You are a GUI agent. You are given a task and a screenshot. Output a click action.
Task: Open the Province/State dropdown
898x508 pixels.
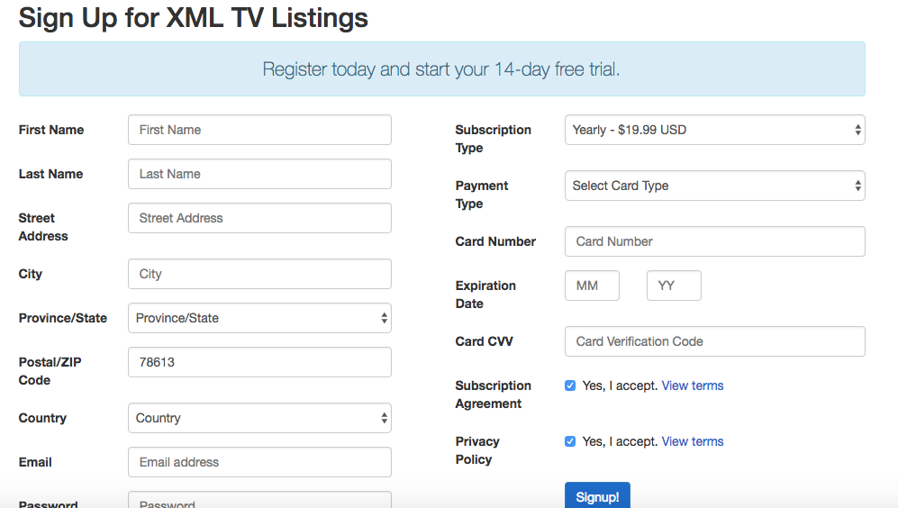click(x=259, y=318)
